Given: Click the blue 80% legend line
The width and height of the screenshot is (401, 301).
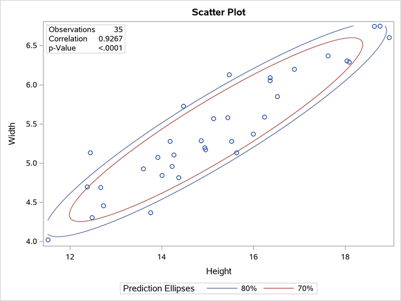Looking at the screenshot, I should point(220,289).
